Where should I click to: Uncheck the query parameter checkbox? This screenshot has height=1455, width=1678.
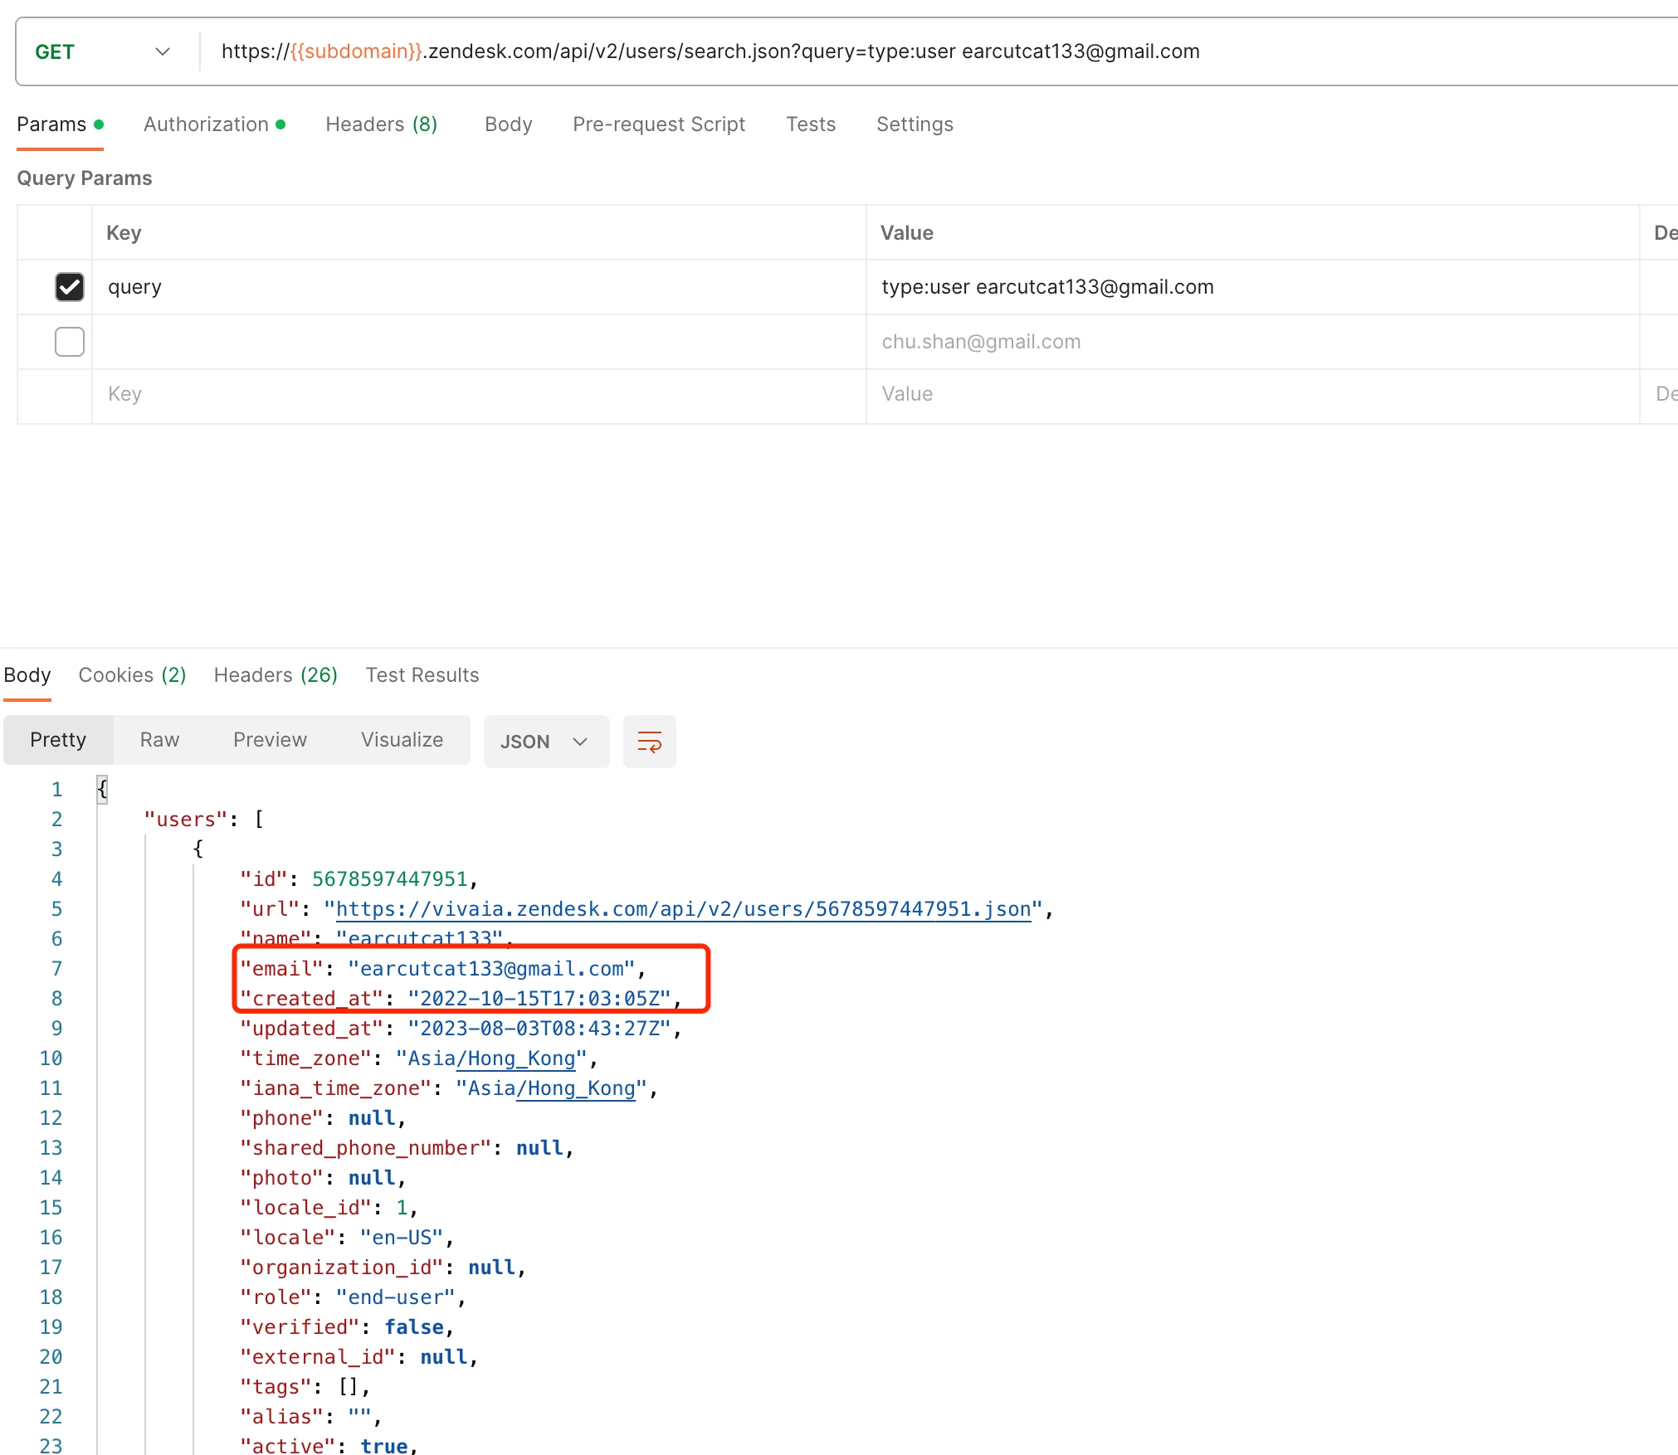pyautogui.click(x=70, y=287)
